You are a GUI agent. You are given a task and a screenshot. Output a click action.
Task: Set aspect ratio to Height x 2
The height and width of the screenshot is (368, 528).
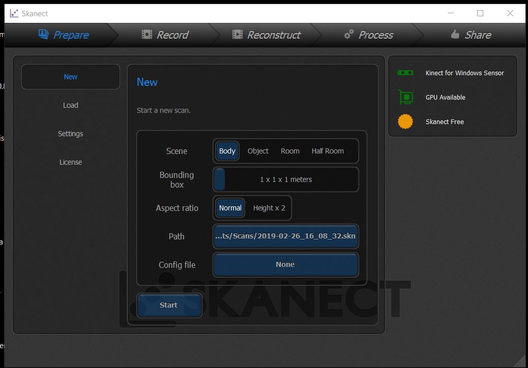[x=269, y=208]
